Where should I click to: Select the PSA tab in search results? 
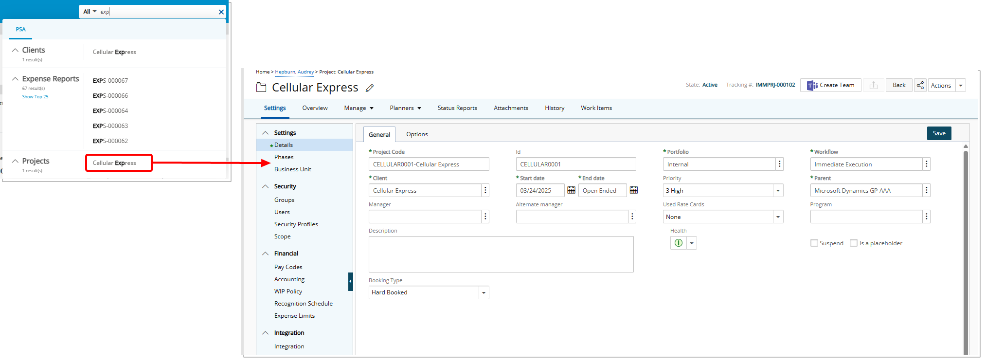click(20, 29)
